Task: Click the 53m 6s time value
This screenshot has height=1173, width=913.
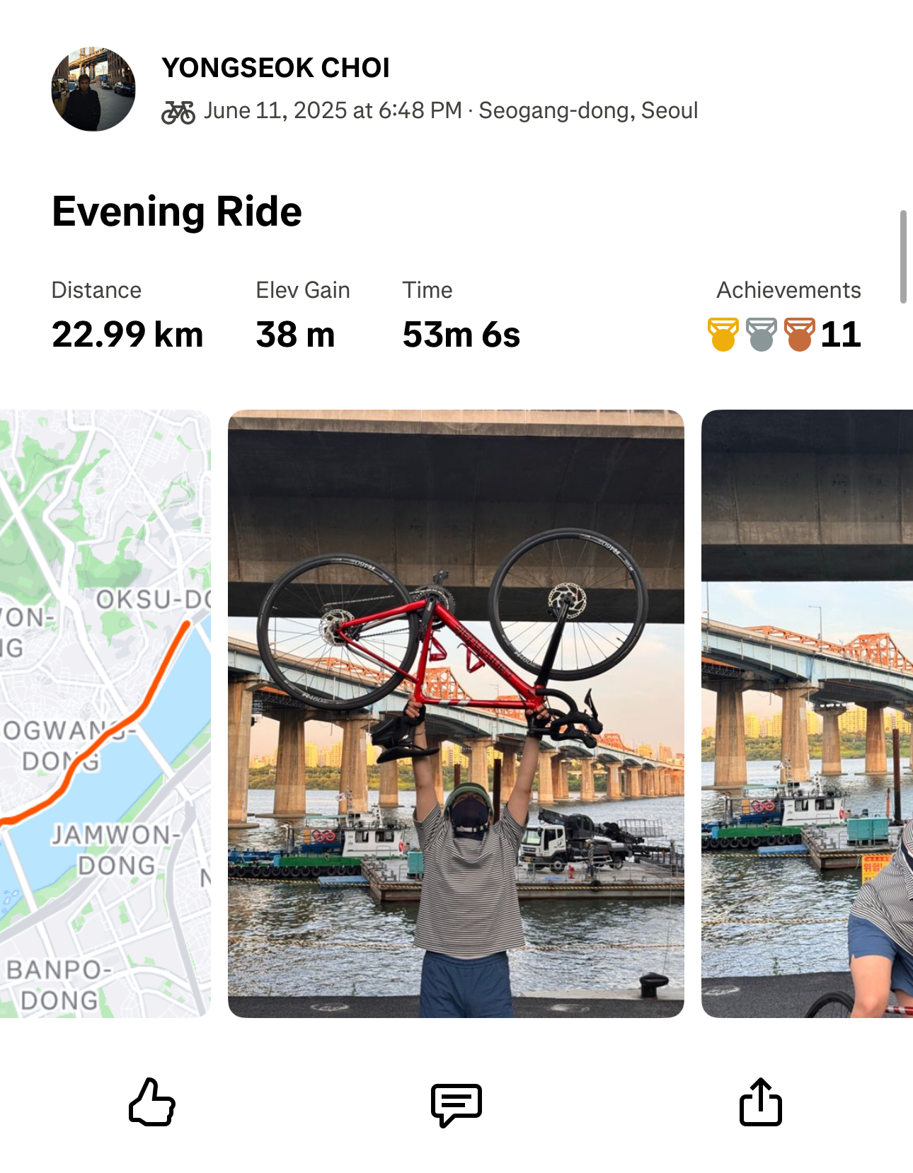Action: click(x=461, y=335)
